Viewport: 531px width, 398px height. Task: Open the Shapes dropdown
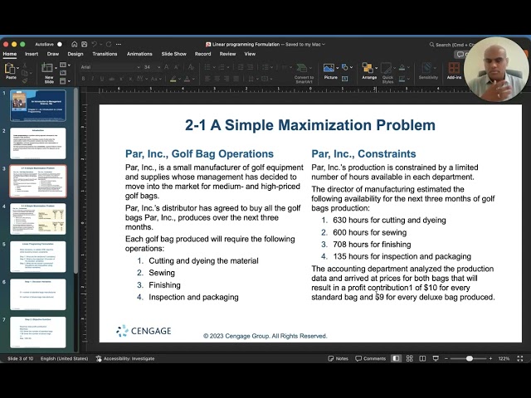(x=347, y=67)
